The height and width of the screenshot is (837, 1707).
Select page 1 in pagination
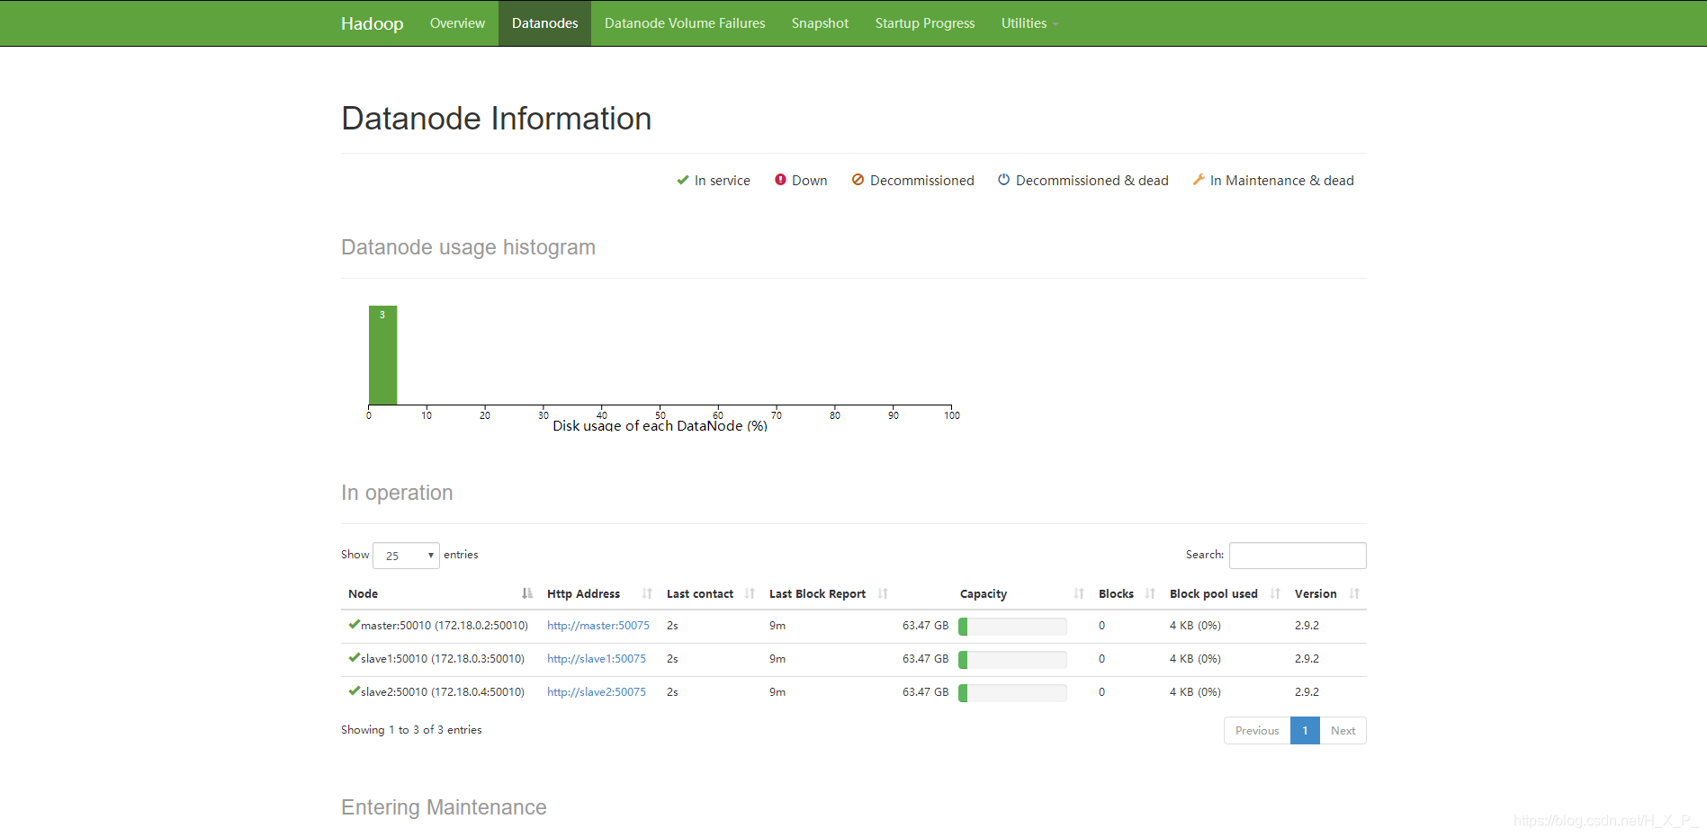click(1305, 731)
